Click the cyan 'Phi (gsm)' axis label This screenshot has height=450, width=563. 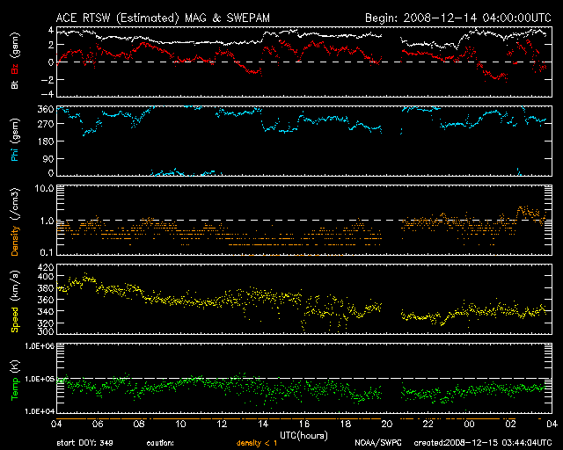15,140
